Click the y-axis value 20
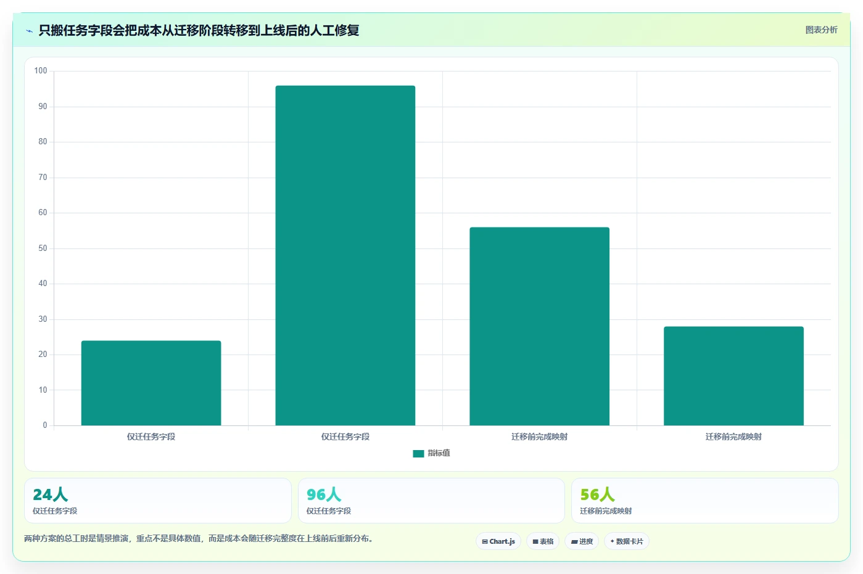 click(x=43, y=355)
